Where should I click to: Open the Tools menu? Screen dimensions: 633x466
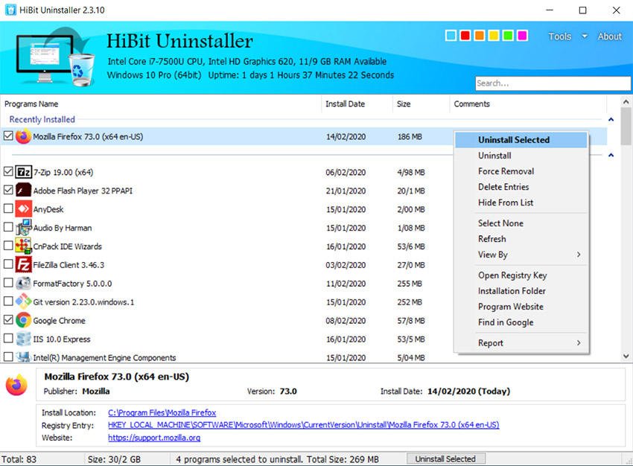pyautogui.click(x=559, y=36)
